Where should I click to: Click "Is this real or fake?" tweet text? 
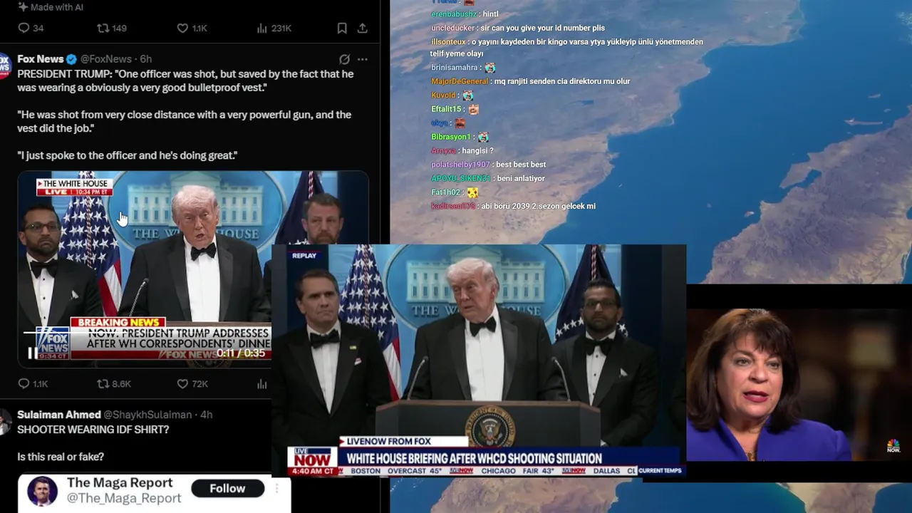(61, 457)
